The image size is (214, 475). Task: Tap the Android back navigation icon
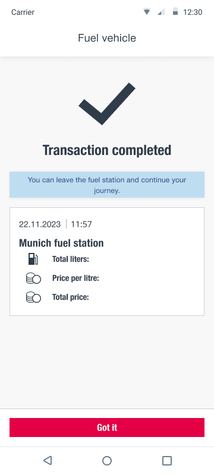(x=48, y=461)
